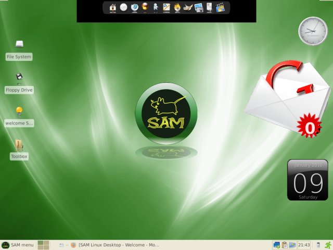Click the trash icon in the taskbar
This screenshot has width=333, height=250.
click(318, 245)
